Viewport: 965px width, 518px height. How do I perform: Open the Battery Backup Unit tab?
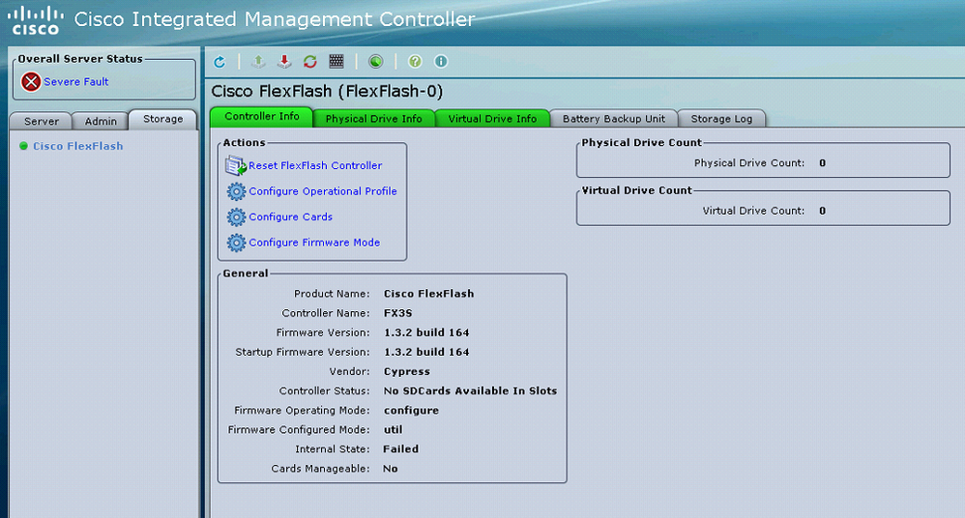click(614, 119)
